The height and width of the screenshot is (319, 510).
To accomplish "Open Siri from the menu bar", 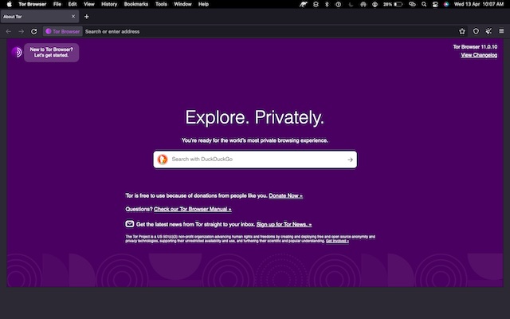I will pyautogui.click(x=446, y=4).
